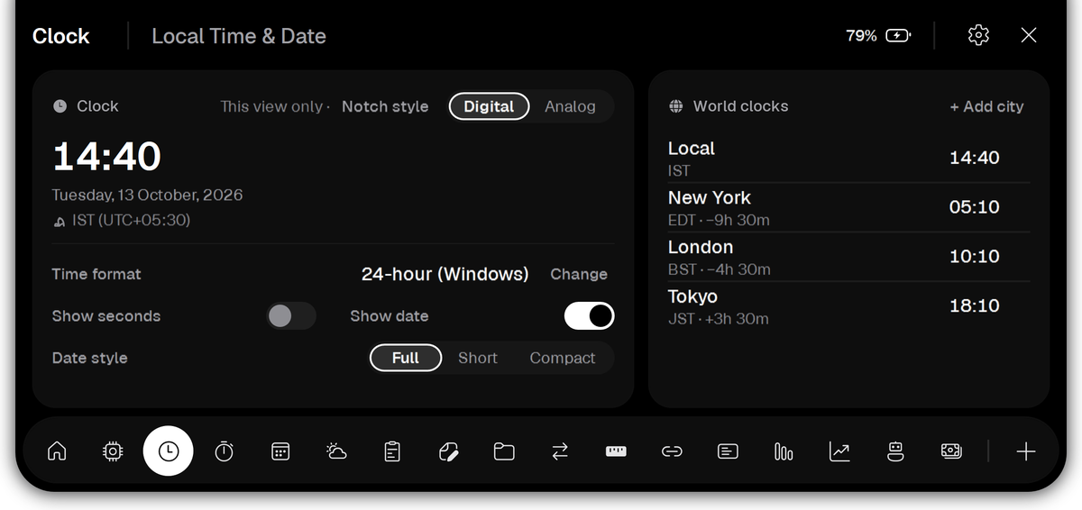Open the Folder icon in the dock
This screenshot has width=1082, height=510.
[x=504, y=451]
